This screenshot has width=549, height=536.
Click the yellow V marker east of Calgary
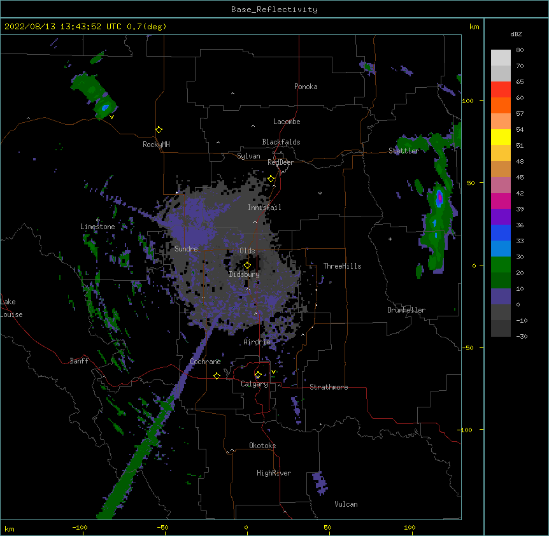point(273,372)
